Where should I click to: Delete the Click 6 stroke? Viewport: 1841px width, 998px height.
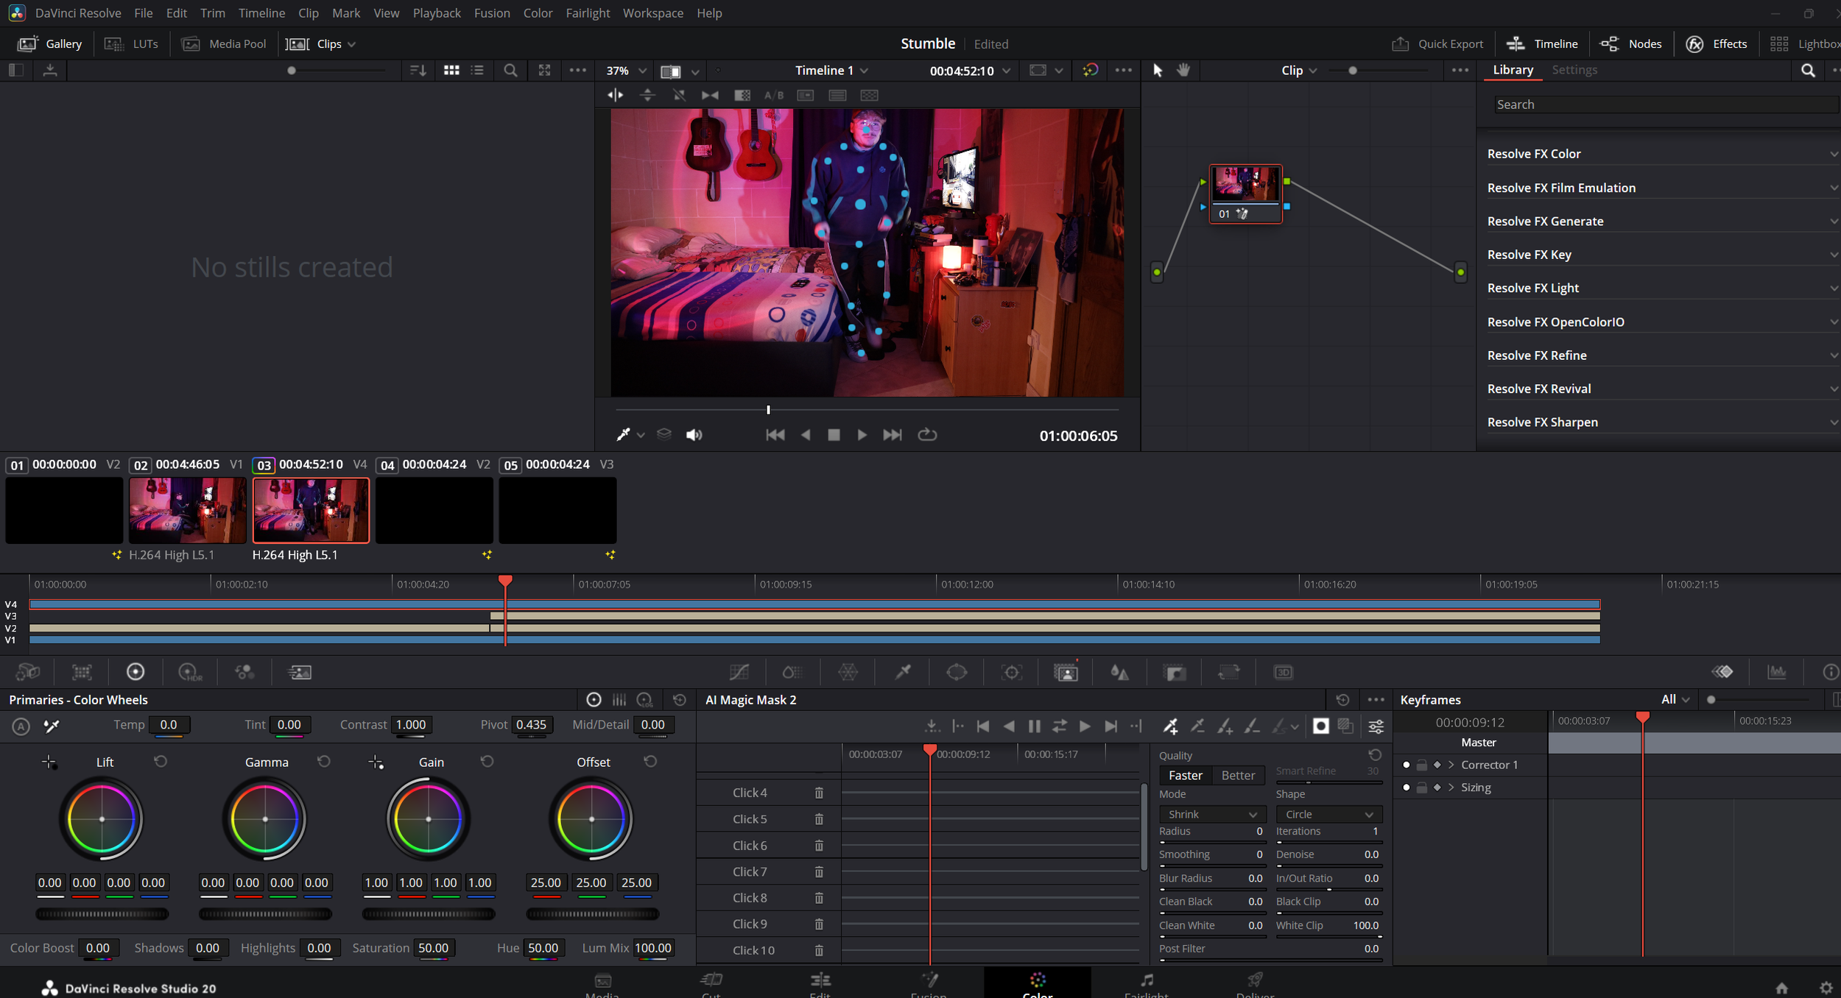point(819,846)
